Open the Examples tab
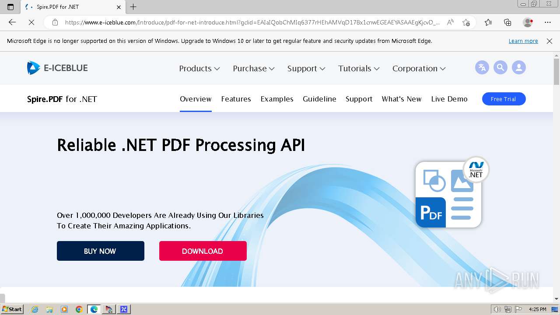 pos(277,99)
